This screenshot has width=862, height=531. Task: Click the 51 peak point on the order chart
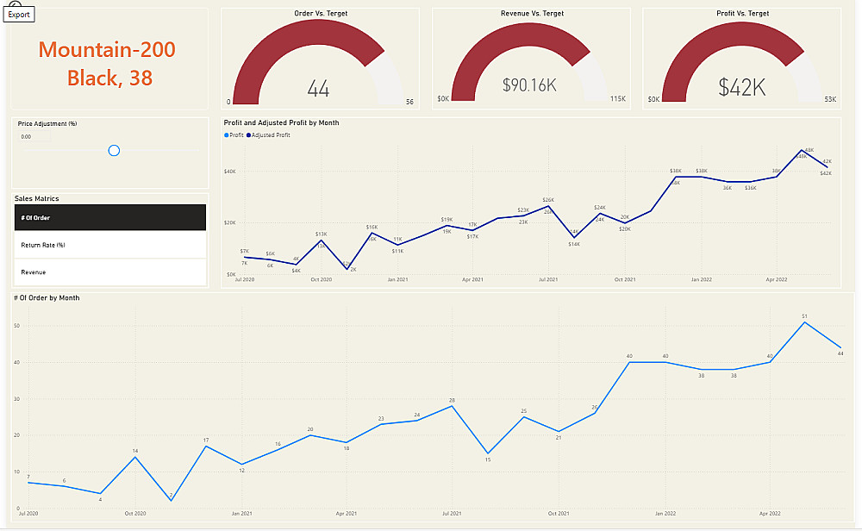pyautogui.click(x=805, y=322)
